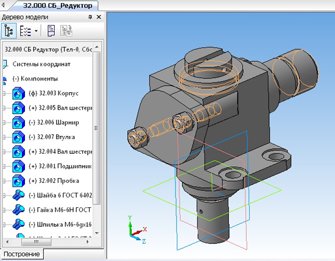Click the part icon of 32.004 Вал
Screen dimensions: 335x261
tap(18, 152)
